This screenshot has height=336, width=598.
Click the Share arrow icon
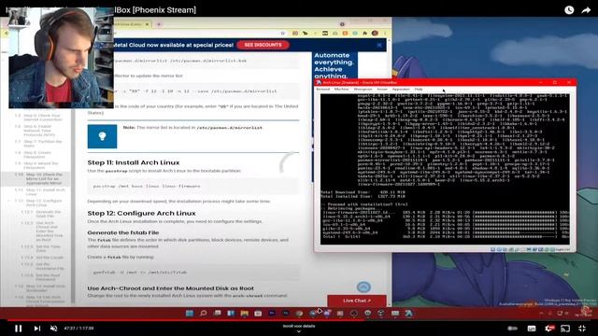coord(586,10)
